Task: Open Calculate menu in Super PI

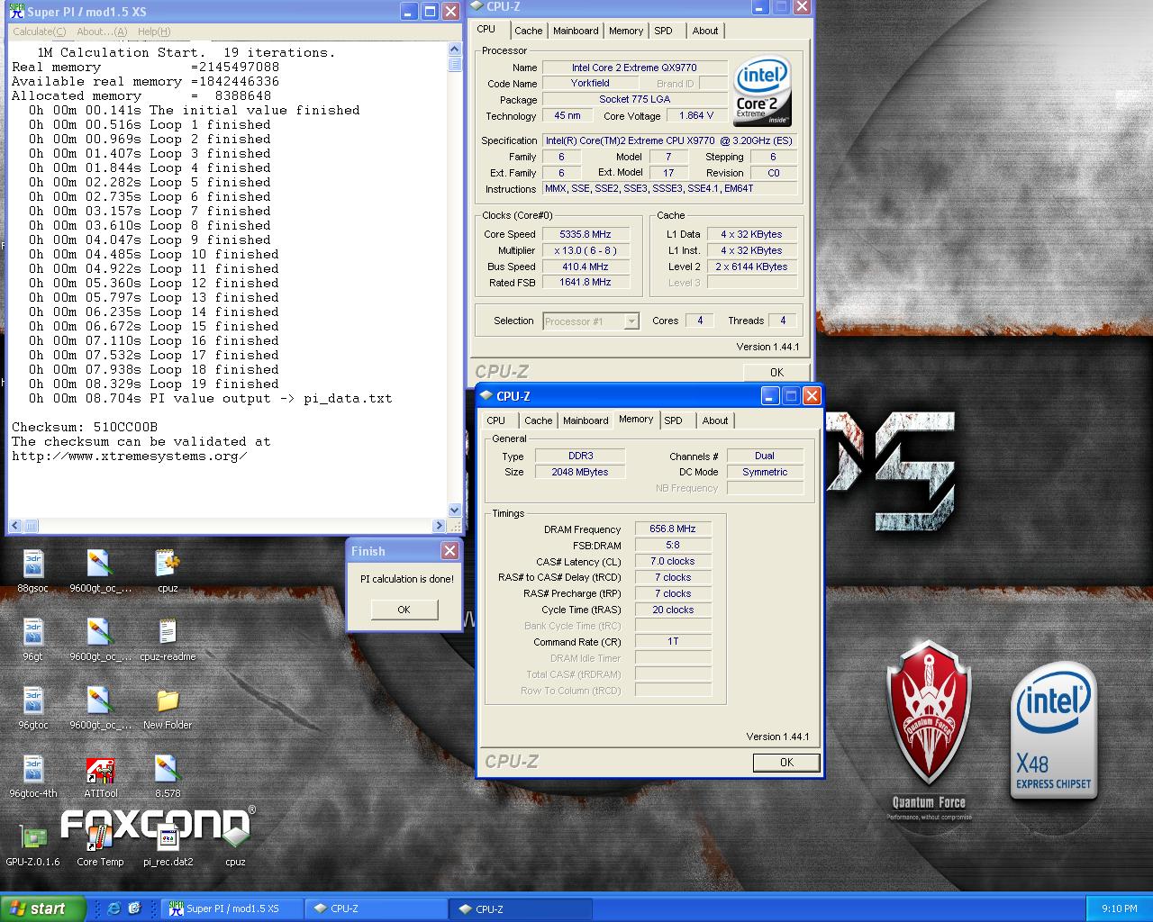Action: coord(39,32)
